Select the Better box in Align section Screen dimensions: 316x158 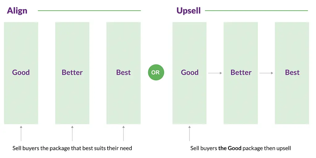(x=72, y=73)
